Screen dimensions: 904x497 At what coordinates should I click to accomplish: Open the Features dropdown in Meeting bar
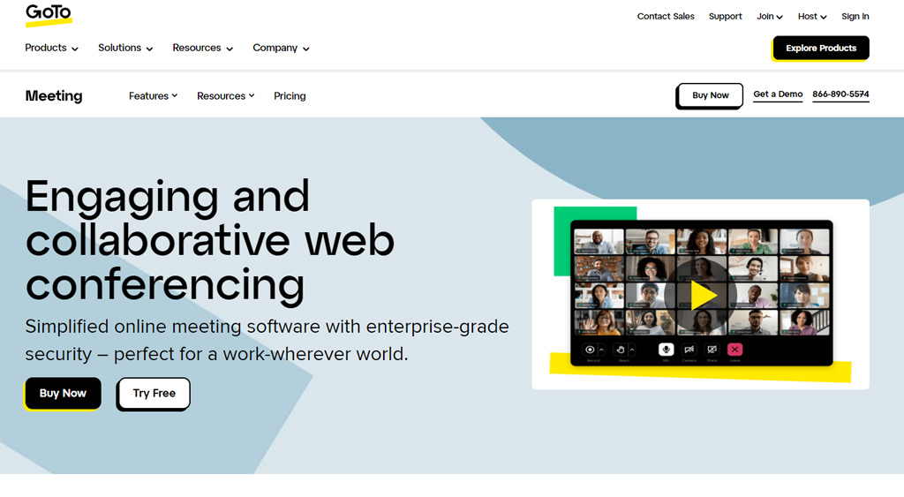click(153, 95)
